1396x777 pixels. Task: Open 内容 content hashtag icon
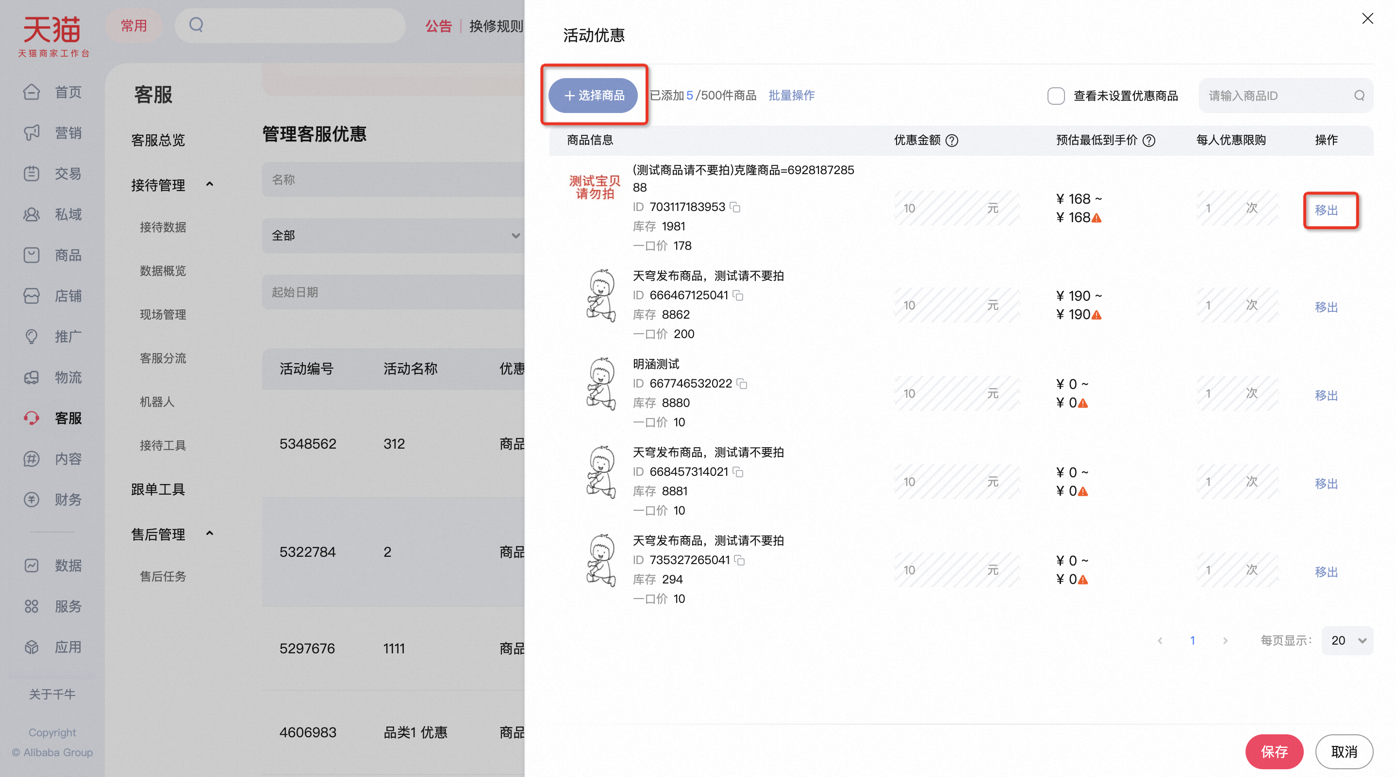[32, 459]
